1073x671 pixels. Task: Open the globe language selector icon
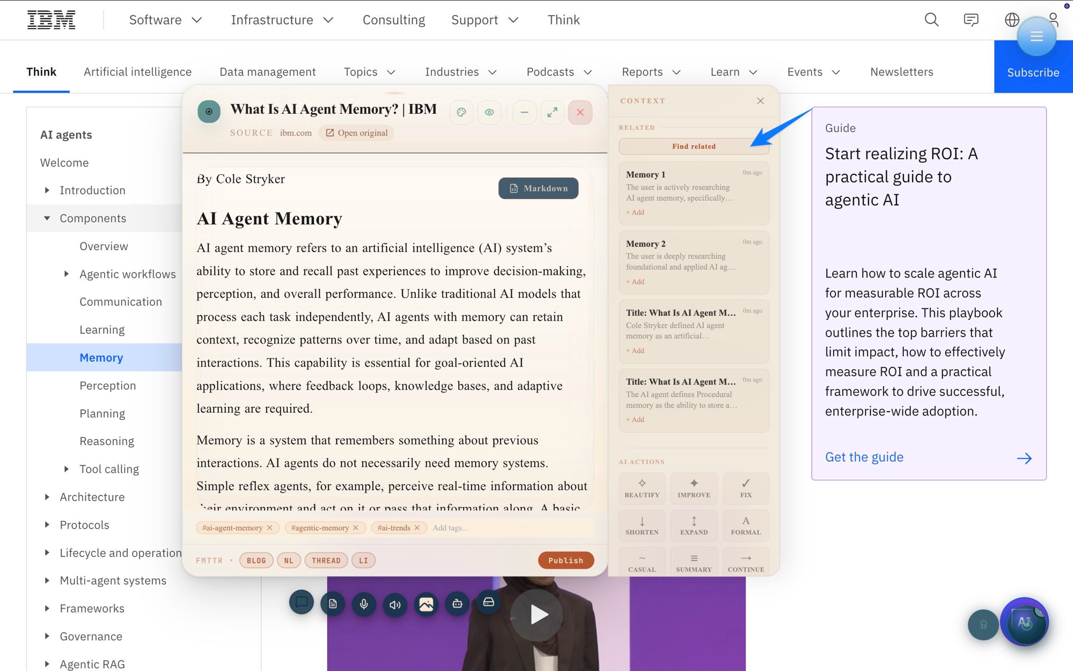click(x=1012, y=20)
